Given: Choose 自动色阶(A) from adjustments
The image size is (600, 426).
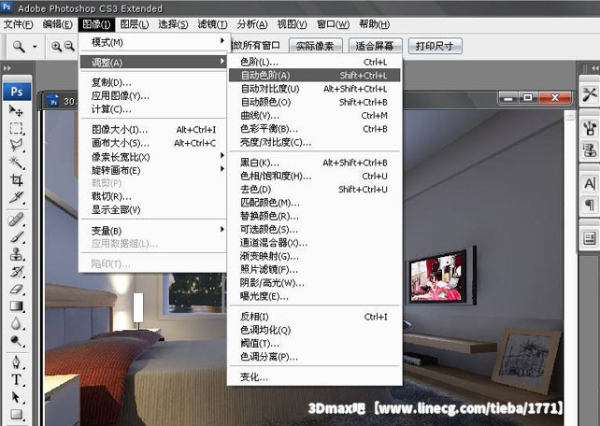Looking at the screenshot, I should [x=315, y=76].
